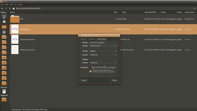Click the Help button in the Properties dialog
Image resolution: width=197 pixels, height=111 pixels.
(x=84, y=80)
